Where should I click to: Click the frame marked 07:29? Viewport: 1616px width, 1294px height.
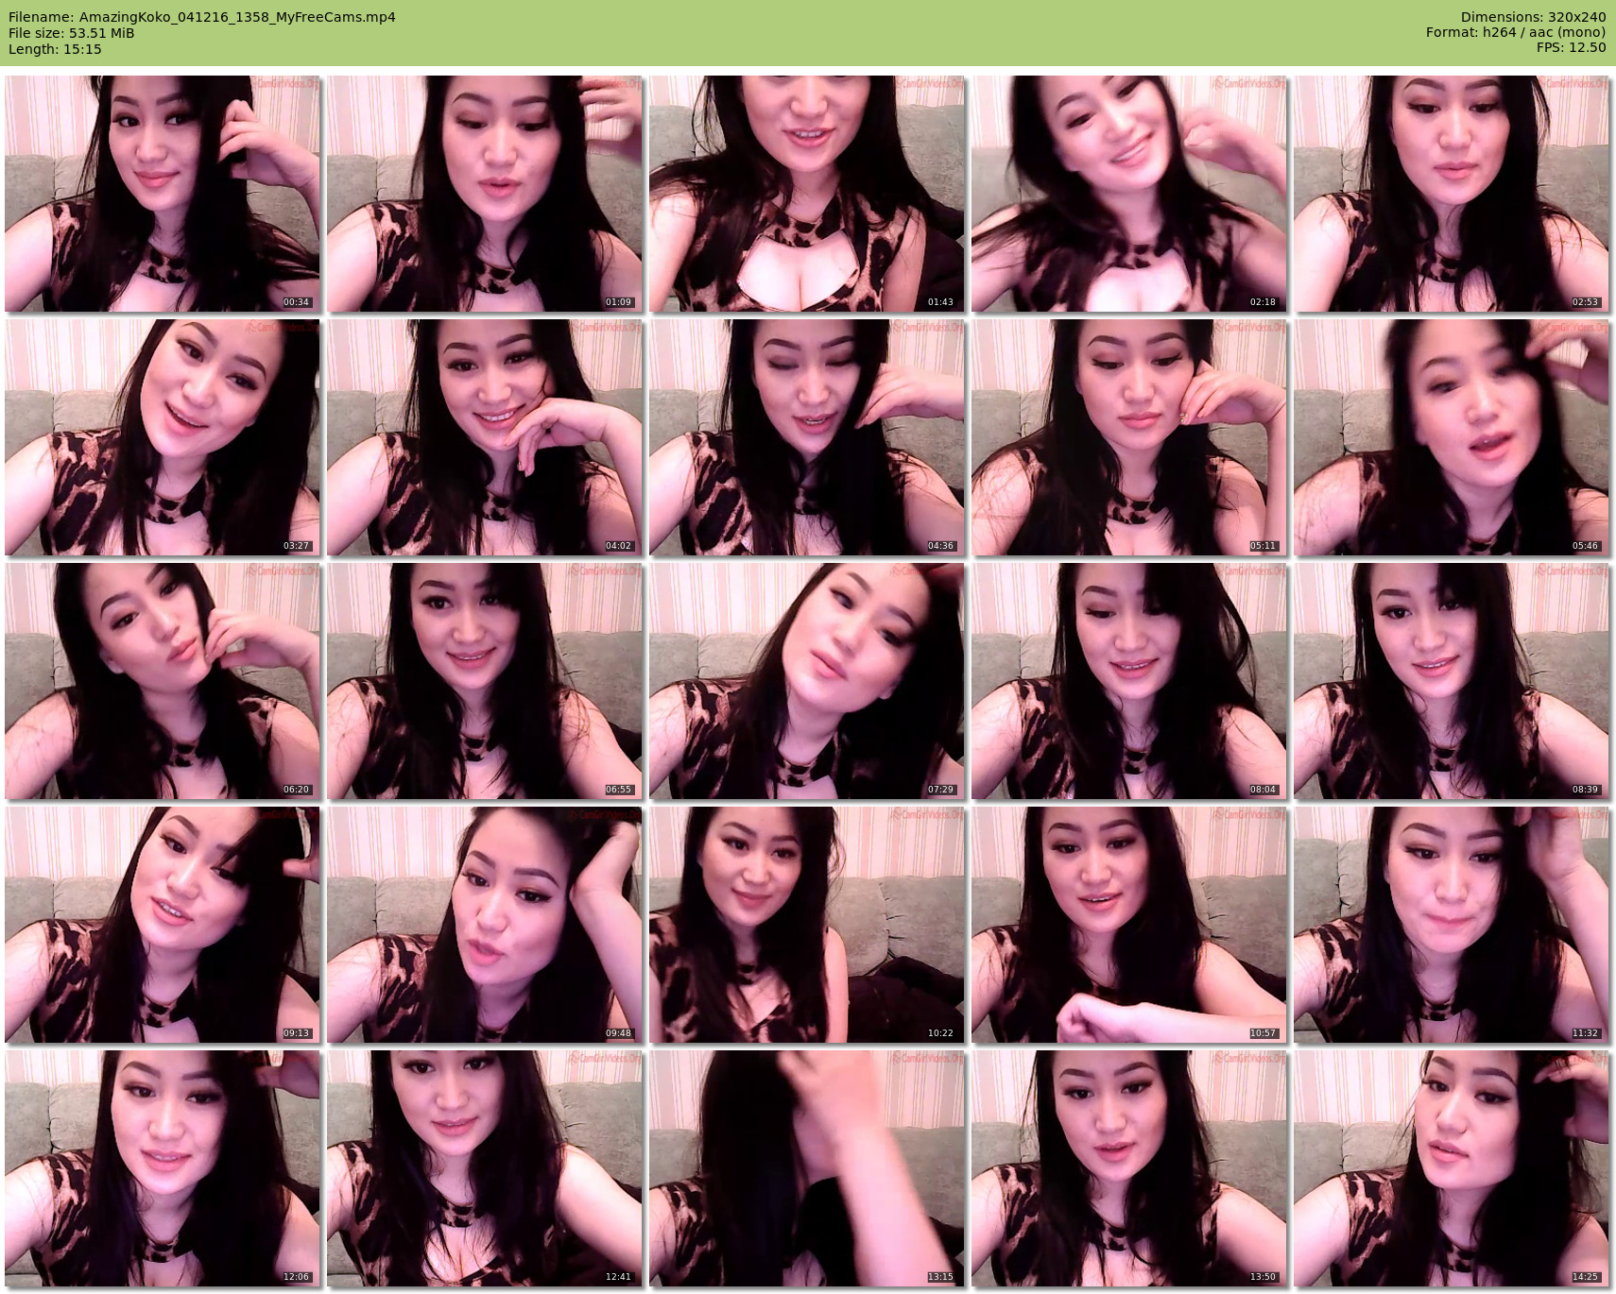[807, 681]
